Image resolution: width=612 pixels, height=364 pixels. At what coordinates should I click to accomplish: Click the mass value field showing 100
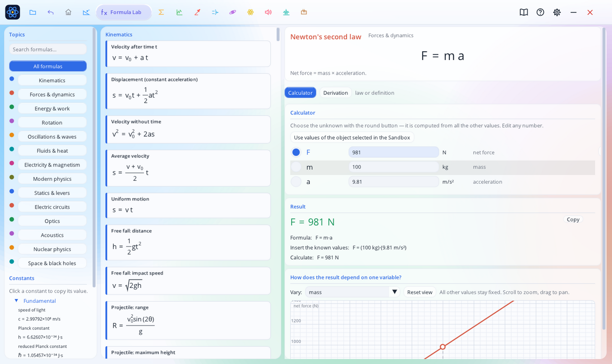pos(393,167)
